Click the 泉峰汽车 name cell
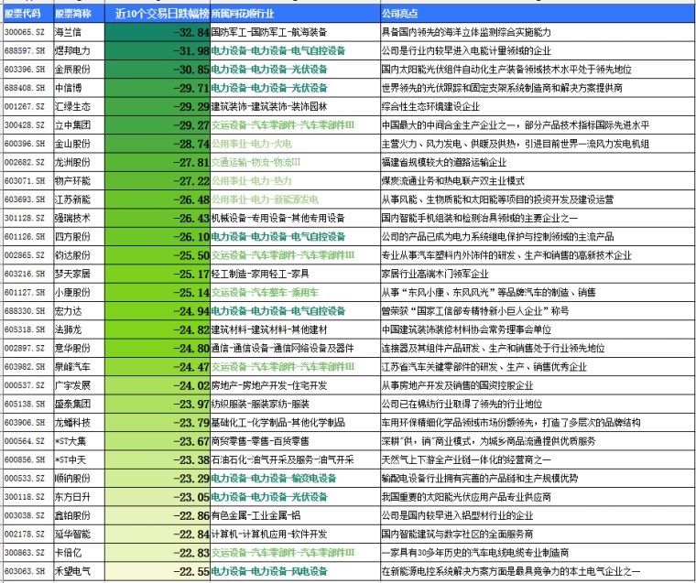The width and height of the screenshot is (696, 583). (x=79, y=367)
